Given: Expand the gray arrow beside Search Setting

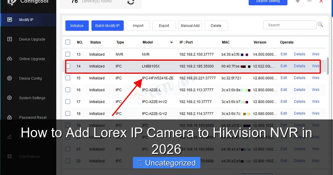Looking at the screenshot, I should [297, 2].
